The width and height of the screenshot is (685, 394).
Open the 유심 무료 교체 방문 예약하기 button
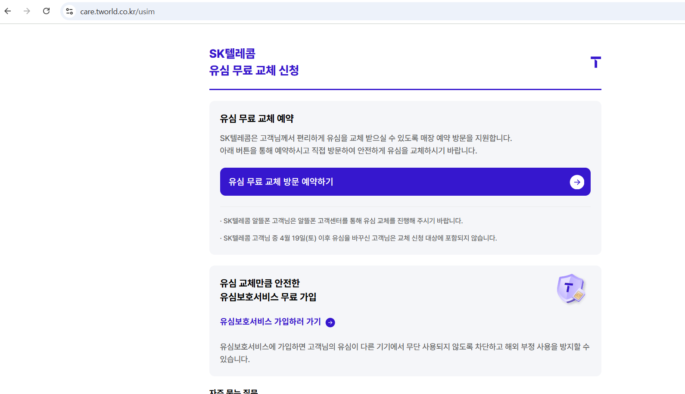tap(405, 182)
